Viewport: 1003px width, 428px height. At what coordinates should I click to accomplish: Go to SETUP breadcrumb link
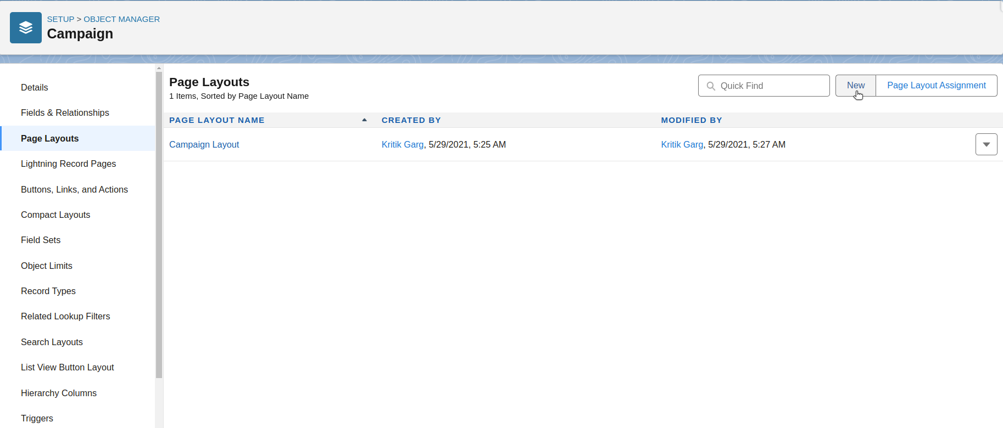coord(60,19)
